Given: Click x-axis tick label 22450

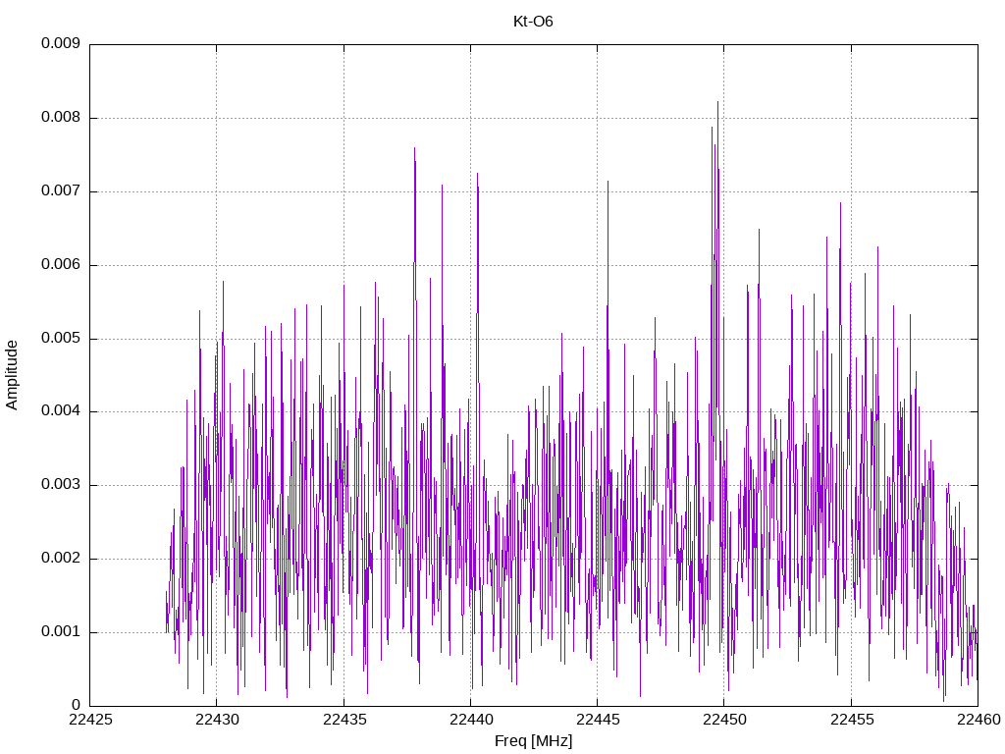Looking at the screenshot, I should pyautogui.click(x=724, y=720).
